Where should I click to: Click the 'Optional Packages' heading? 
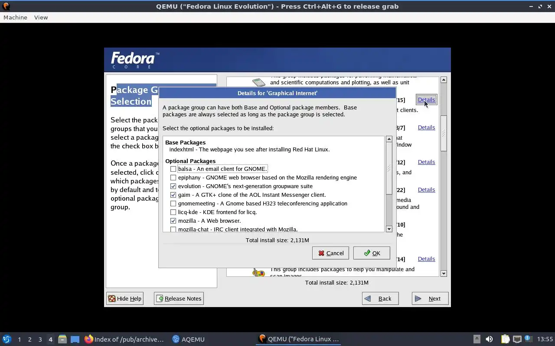190,161
